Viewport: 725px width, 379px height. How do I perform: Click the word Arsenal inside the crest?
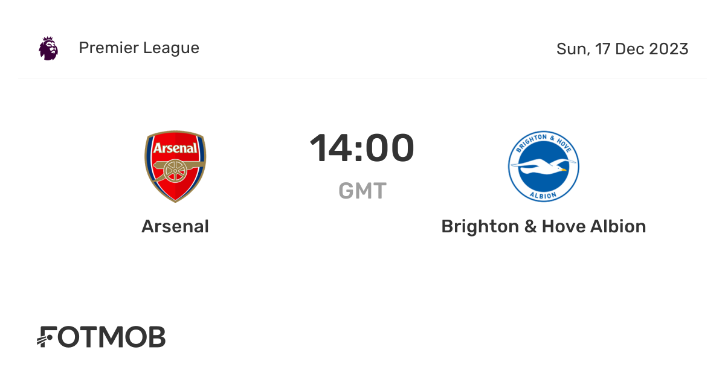tap(175, 148)
